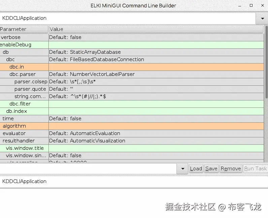Open the KDDCLIApplication dropdown arrow at top
Screen dimensions: 268x218
(262, 18)
